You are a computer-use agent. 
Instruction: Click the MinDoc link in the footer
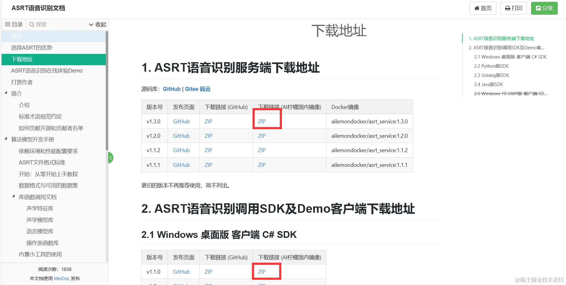tap(62, 279)
